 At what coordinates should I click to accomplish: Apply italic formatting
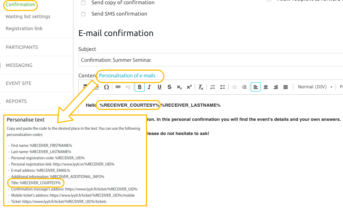150,87
